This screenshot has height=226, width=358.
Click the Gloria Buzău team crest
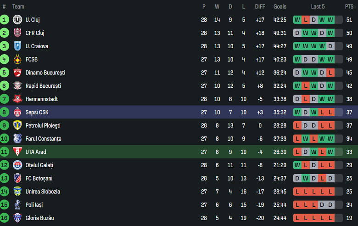(x=17, y=218)
